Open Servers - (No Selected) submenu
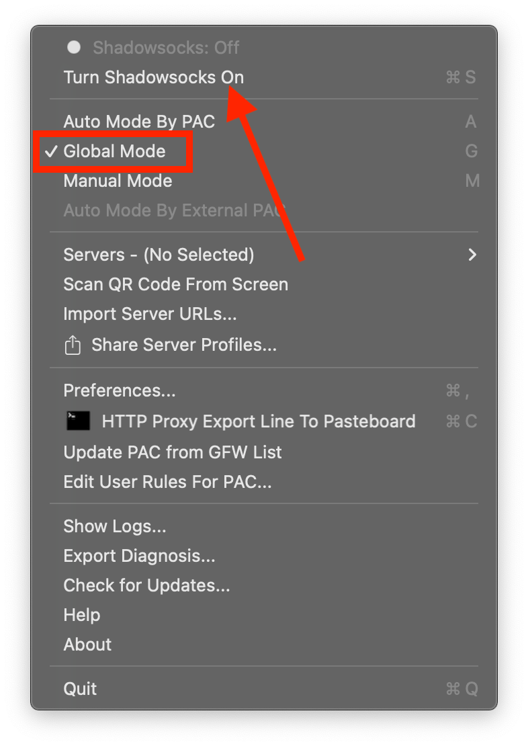 [159, 255]
